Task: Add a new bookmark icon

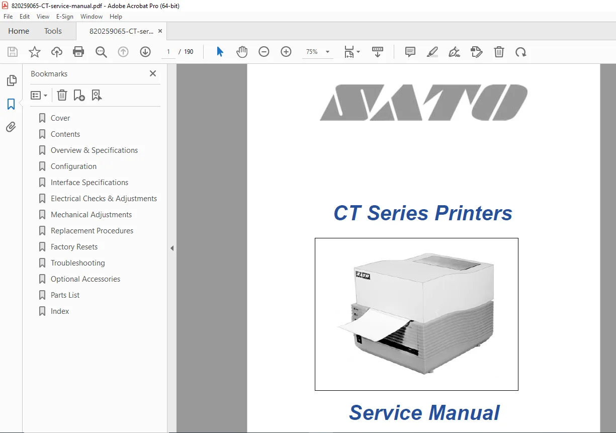Action: (x=79, y=95)
